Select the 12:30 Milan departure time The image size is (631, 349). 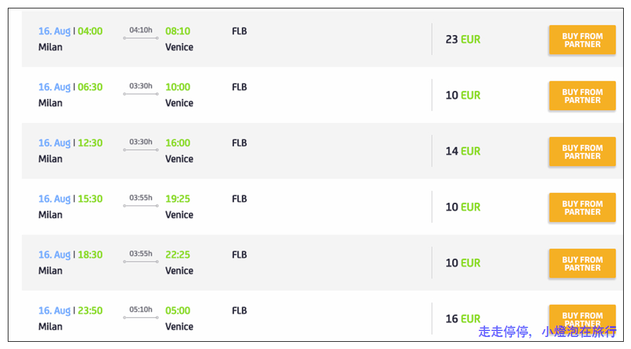point(90,143)
